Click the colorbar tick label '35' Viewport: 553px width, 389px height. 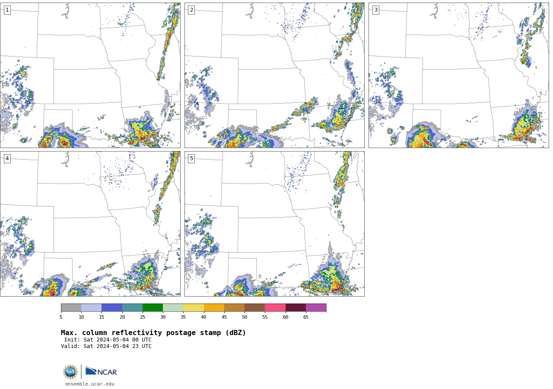[183, 317]
